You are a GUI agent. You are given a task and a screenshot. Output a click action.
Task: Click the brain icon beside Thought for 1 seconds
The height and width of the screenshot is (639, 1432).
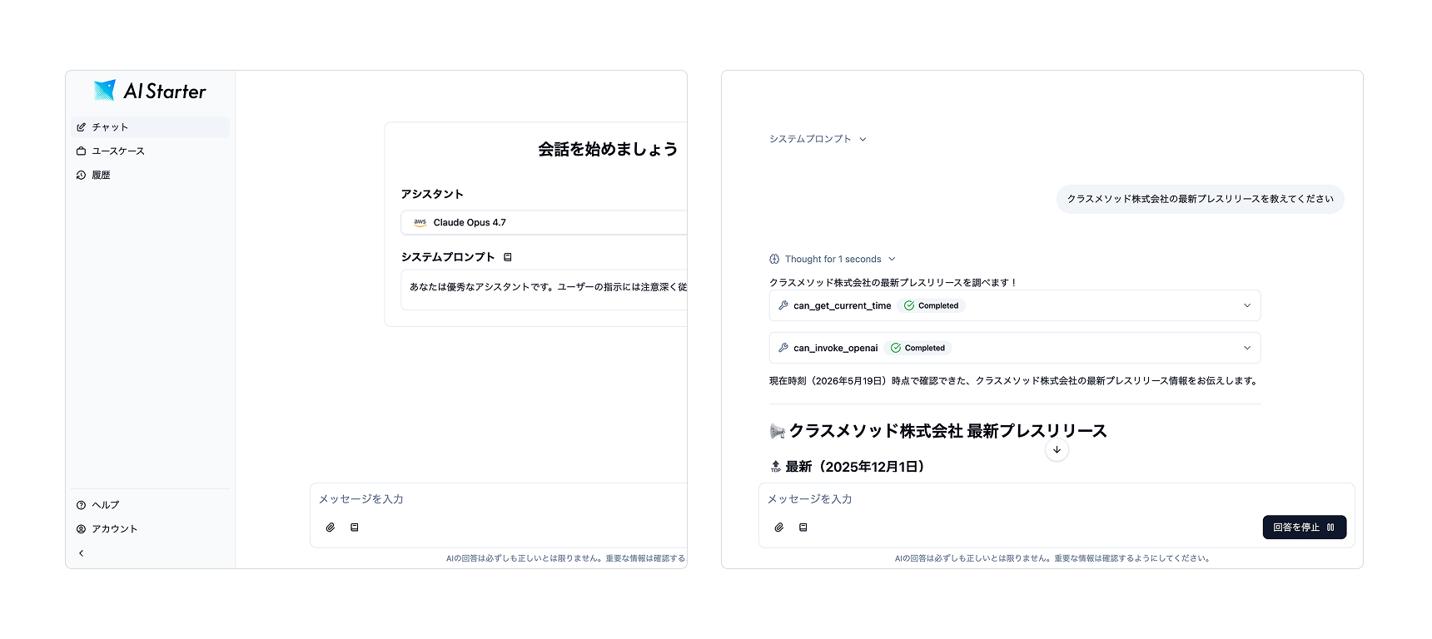(x=774, y=260)
